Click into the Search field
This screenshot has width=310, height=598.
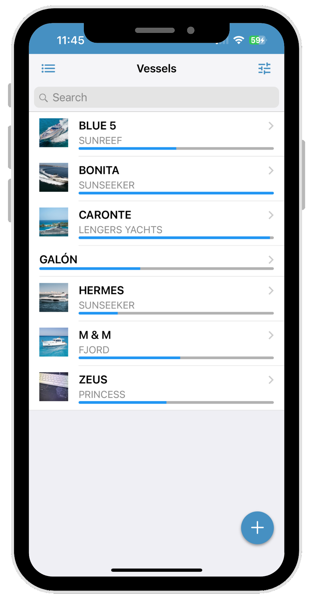click(157, 97)
